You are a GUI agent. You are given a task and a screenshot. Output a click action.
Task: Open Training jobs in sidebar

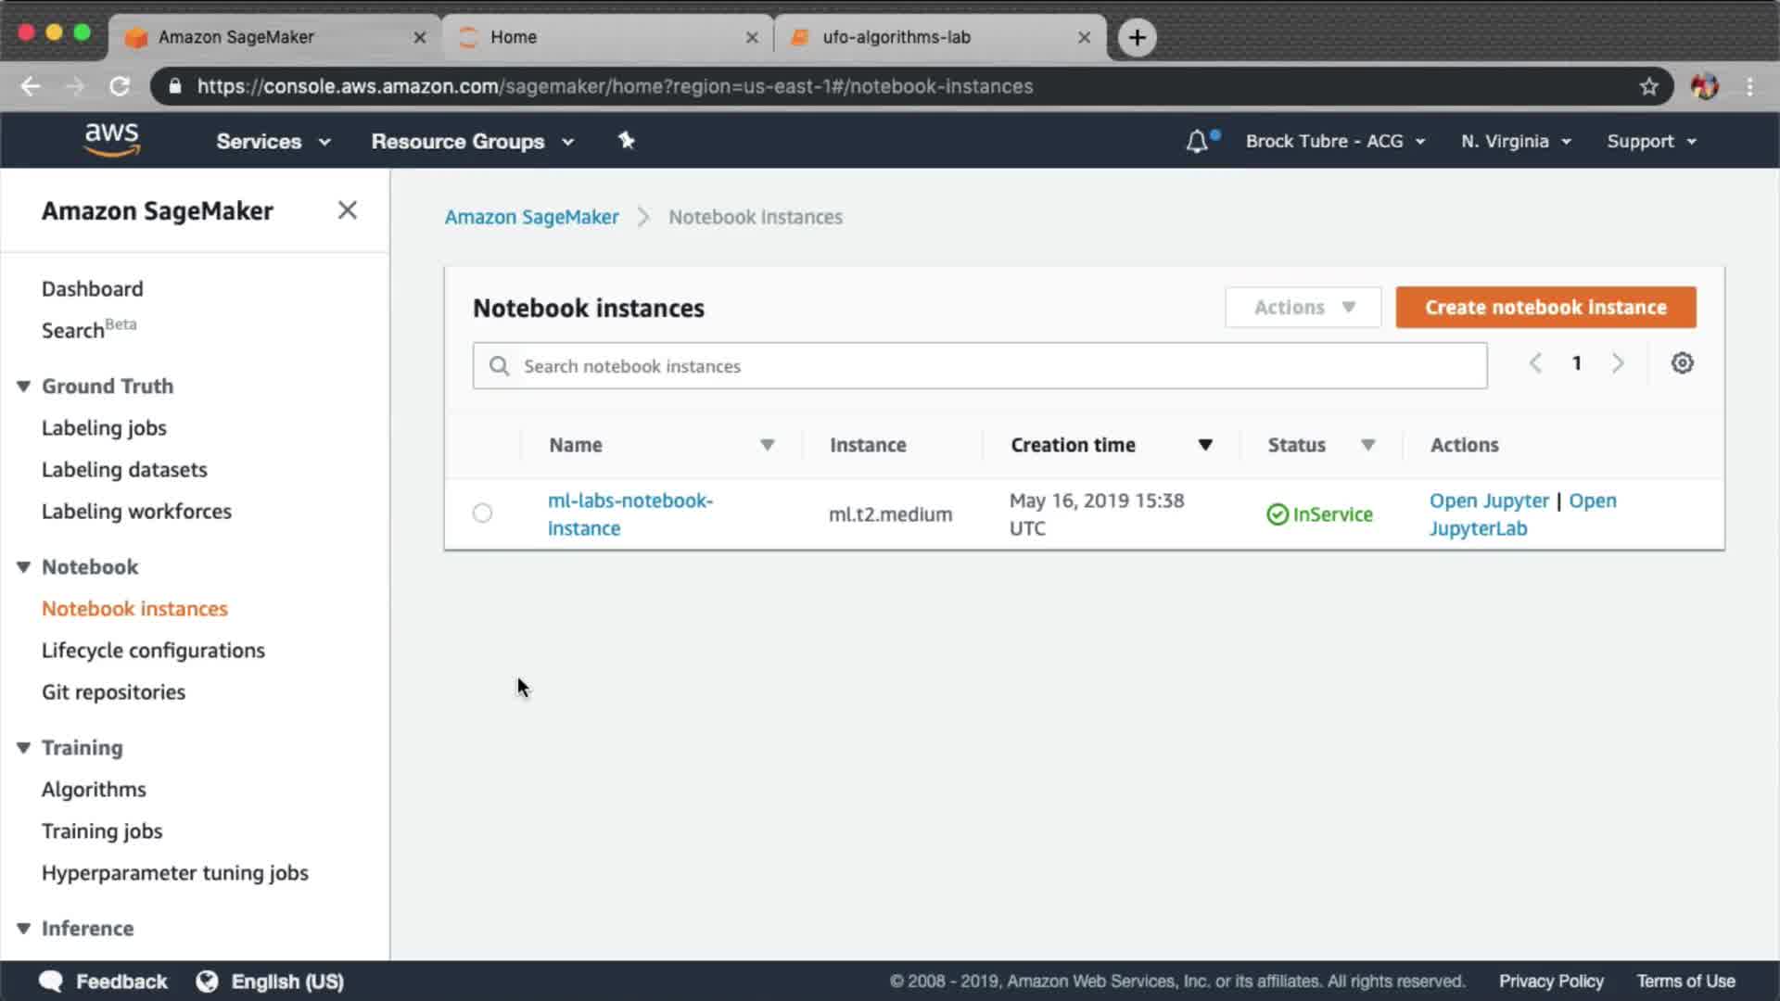102,831
